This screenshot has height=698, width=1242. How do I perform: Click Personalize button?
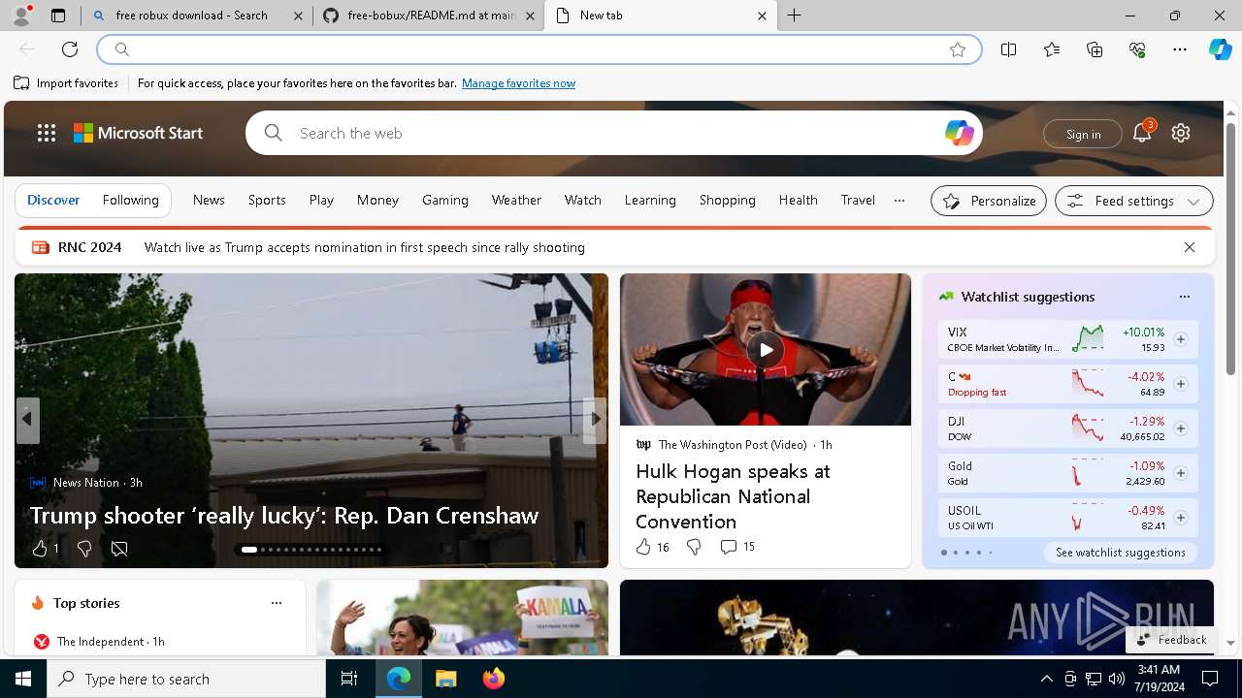[x=989, y=201]
